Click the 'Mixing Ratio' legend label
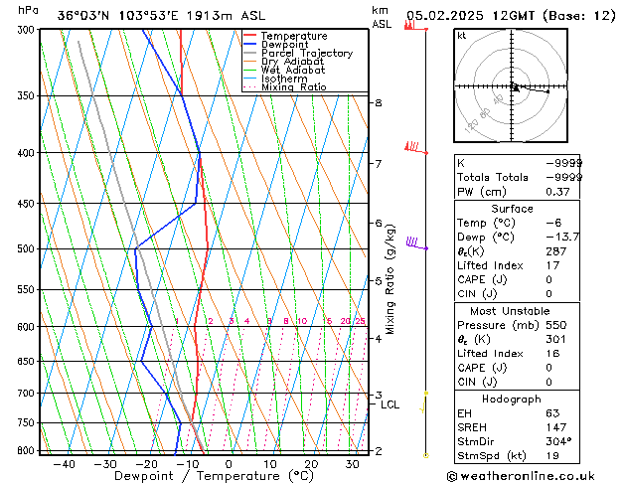This screenshot has height=483, width=625. click(x=294, y=86)
